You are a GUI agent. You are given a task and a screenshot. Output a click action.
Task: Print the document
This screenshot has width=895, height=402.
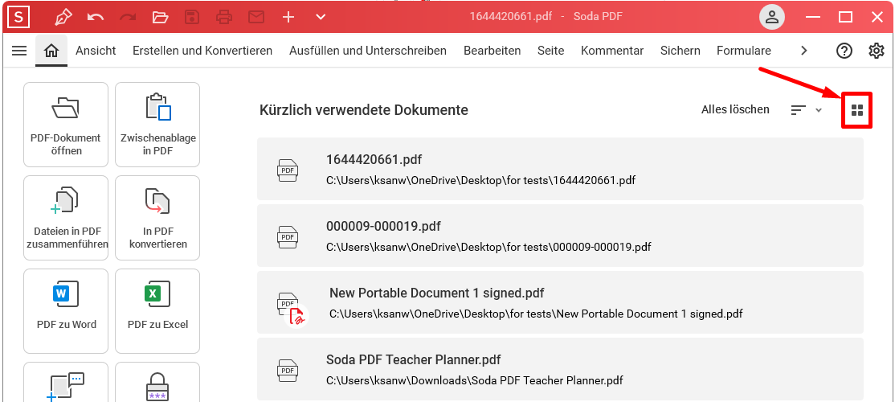tap(224, 17)
